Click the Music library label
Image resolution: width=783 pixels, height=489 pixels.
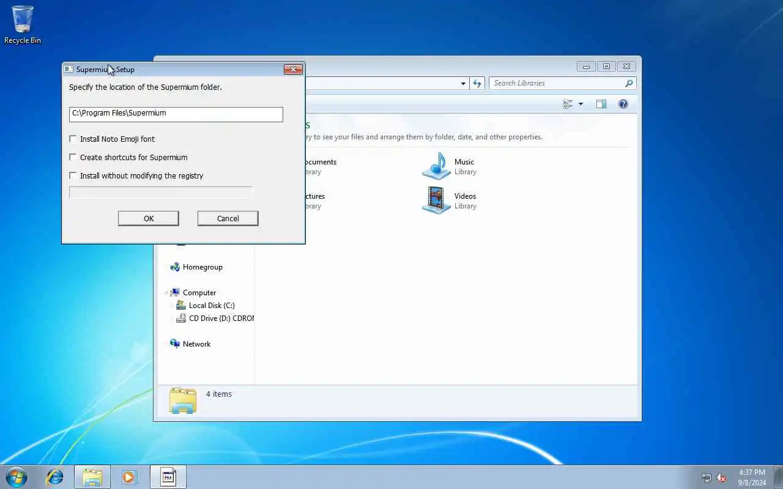(464, 162)
